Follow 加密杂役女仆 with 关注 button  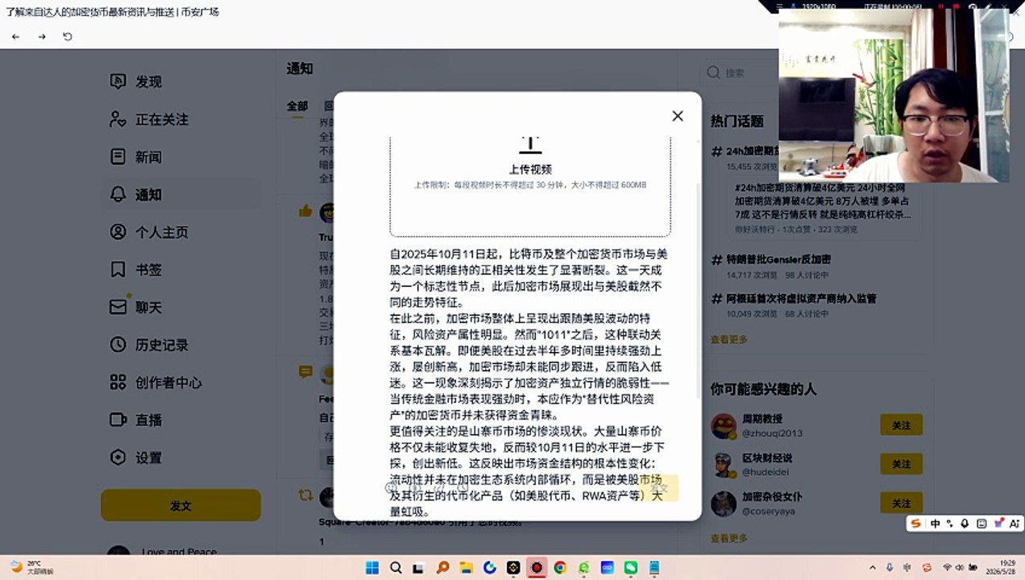click(901, 503)
